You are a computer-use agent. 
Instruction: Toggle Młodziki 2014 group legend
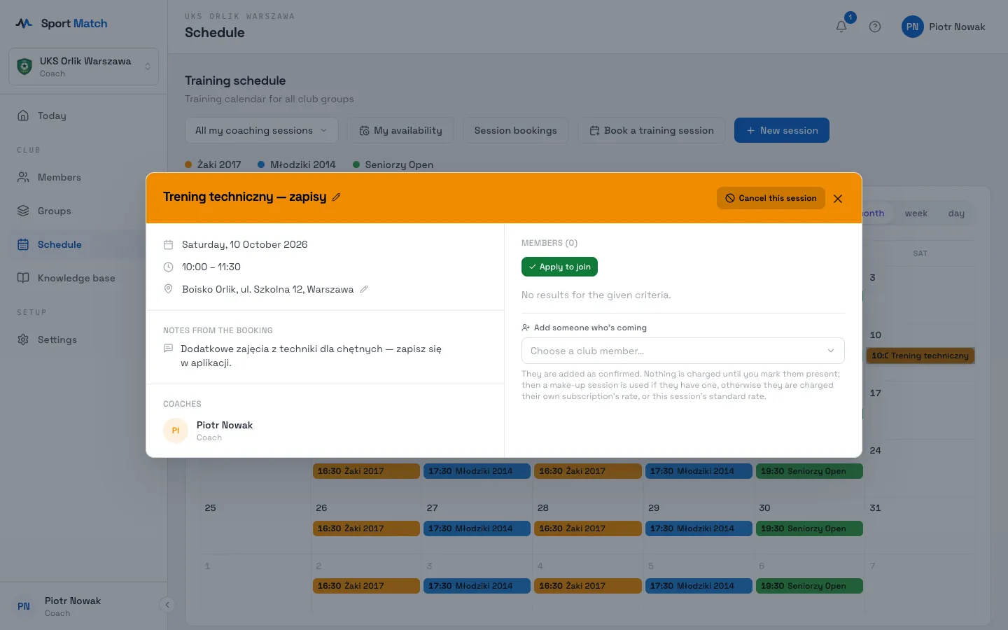click(x=297, y=164)
